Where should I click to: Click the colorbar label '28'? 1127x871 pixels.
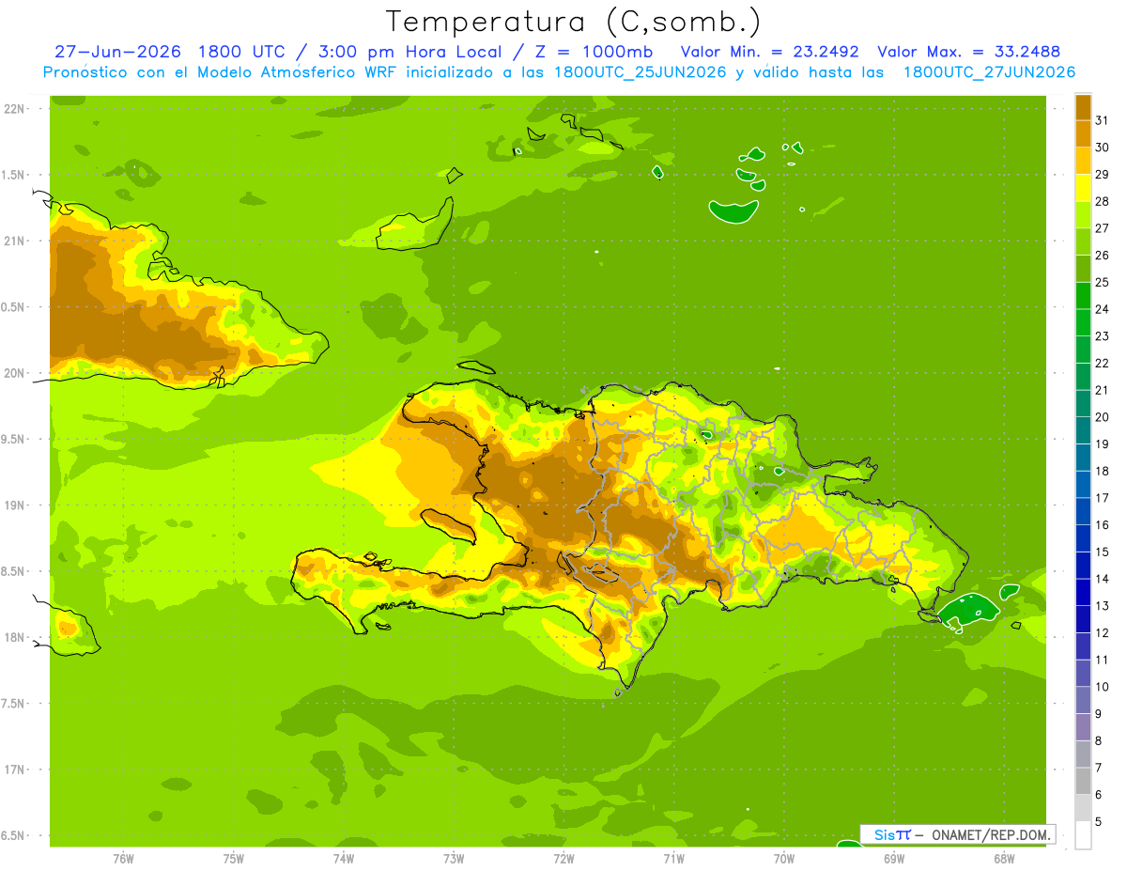pyautogui.click(x=1103, y=201)
